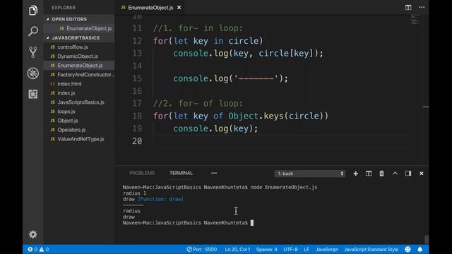
Task: Click the Port : 5500 live server indicator
Action: (x=202, y=249)
